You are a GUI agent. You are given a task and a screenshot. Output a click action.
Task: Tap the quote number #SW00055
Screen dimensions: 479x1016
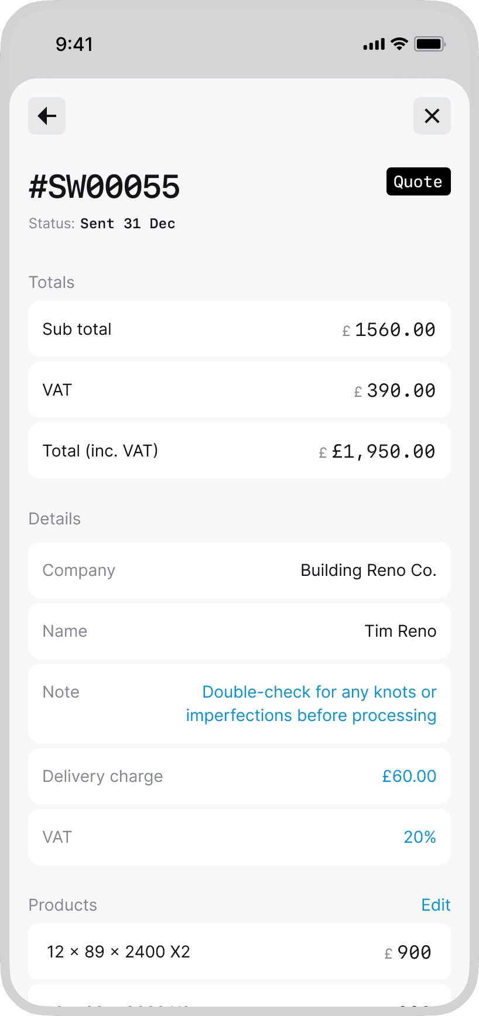(x=104, y=187)
